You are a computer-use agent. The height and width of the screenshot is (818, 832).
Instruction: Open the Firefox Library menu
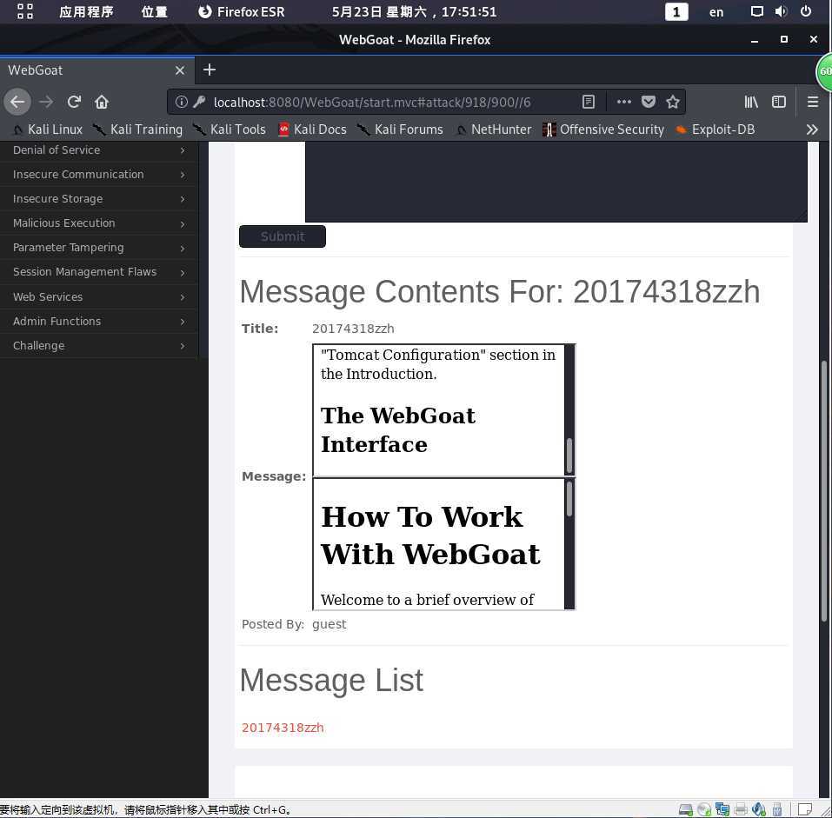tap(751, 102)
